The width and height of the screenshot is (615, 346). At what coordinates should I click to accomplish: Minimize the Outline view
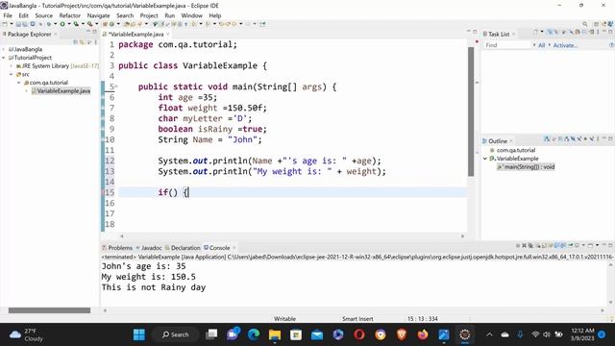point(604,138)
